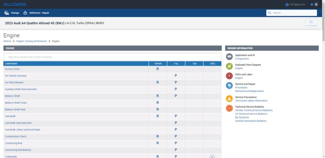
Task: Open parts and labor for Camshaft Gear/Sprocket
Action: pos(176,123)
